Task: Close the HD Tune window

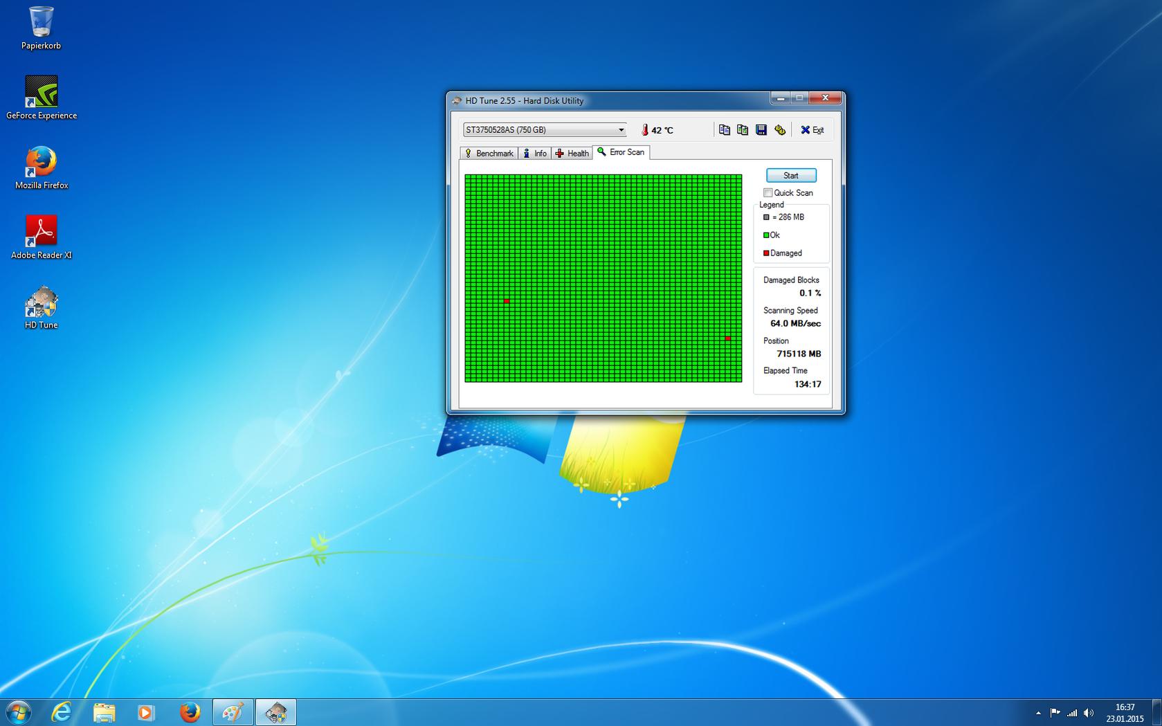Action: coord(825,98)
